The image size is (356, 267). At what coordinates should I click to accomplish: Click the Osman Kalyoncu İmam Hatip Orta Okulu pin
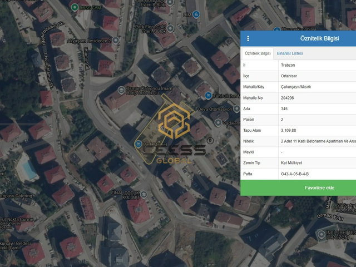point(121,90)
